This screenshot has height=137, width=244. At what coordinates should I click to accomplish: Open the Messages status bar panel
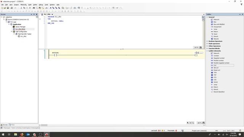click(20, 128)
